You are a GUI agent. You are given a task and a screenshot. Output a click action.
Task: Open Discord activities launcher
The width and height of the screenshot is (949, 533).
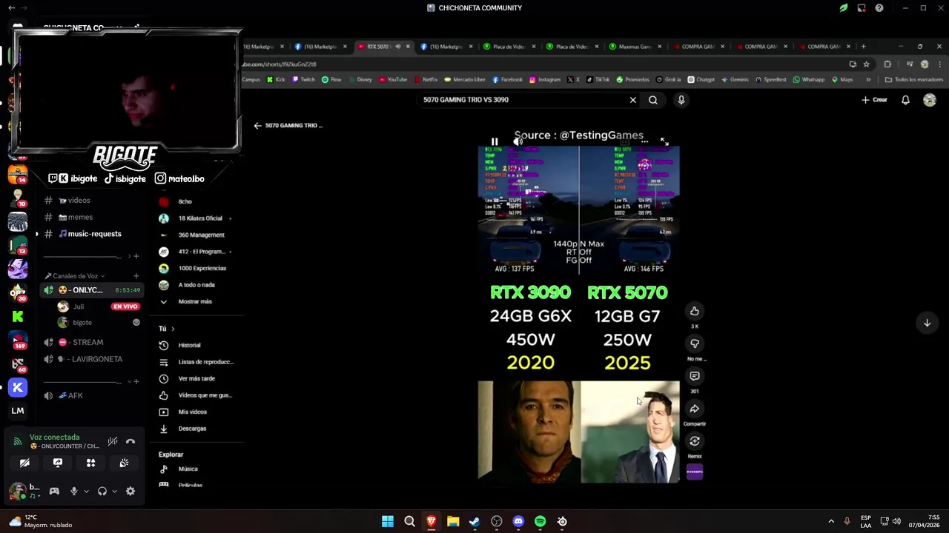click(x=90, y=463)
